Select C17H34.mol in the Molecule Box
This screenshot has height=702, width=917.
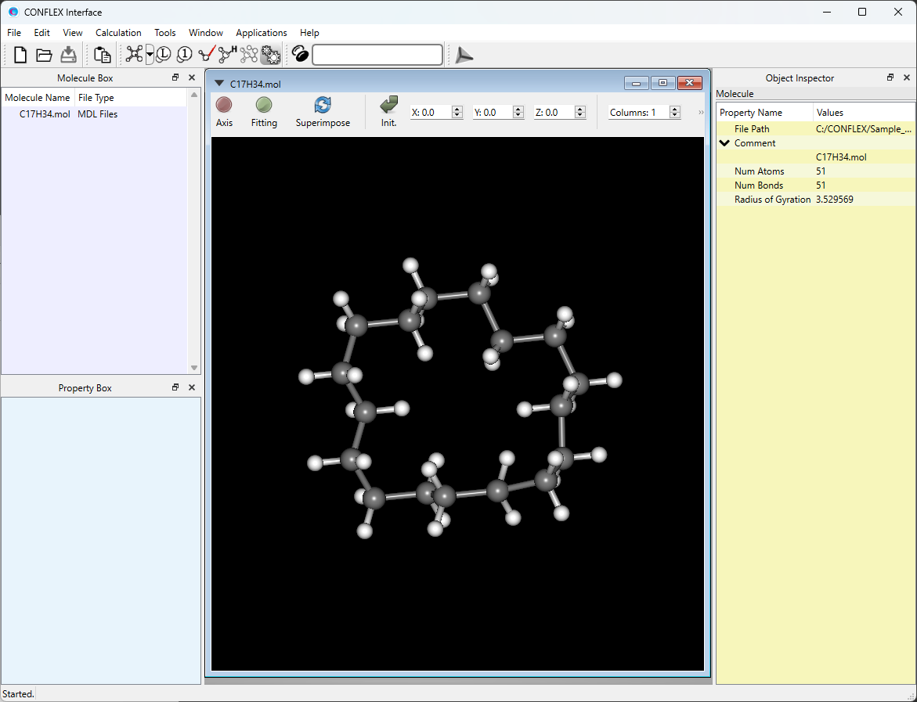(45, 114)
